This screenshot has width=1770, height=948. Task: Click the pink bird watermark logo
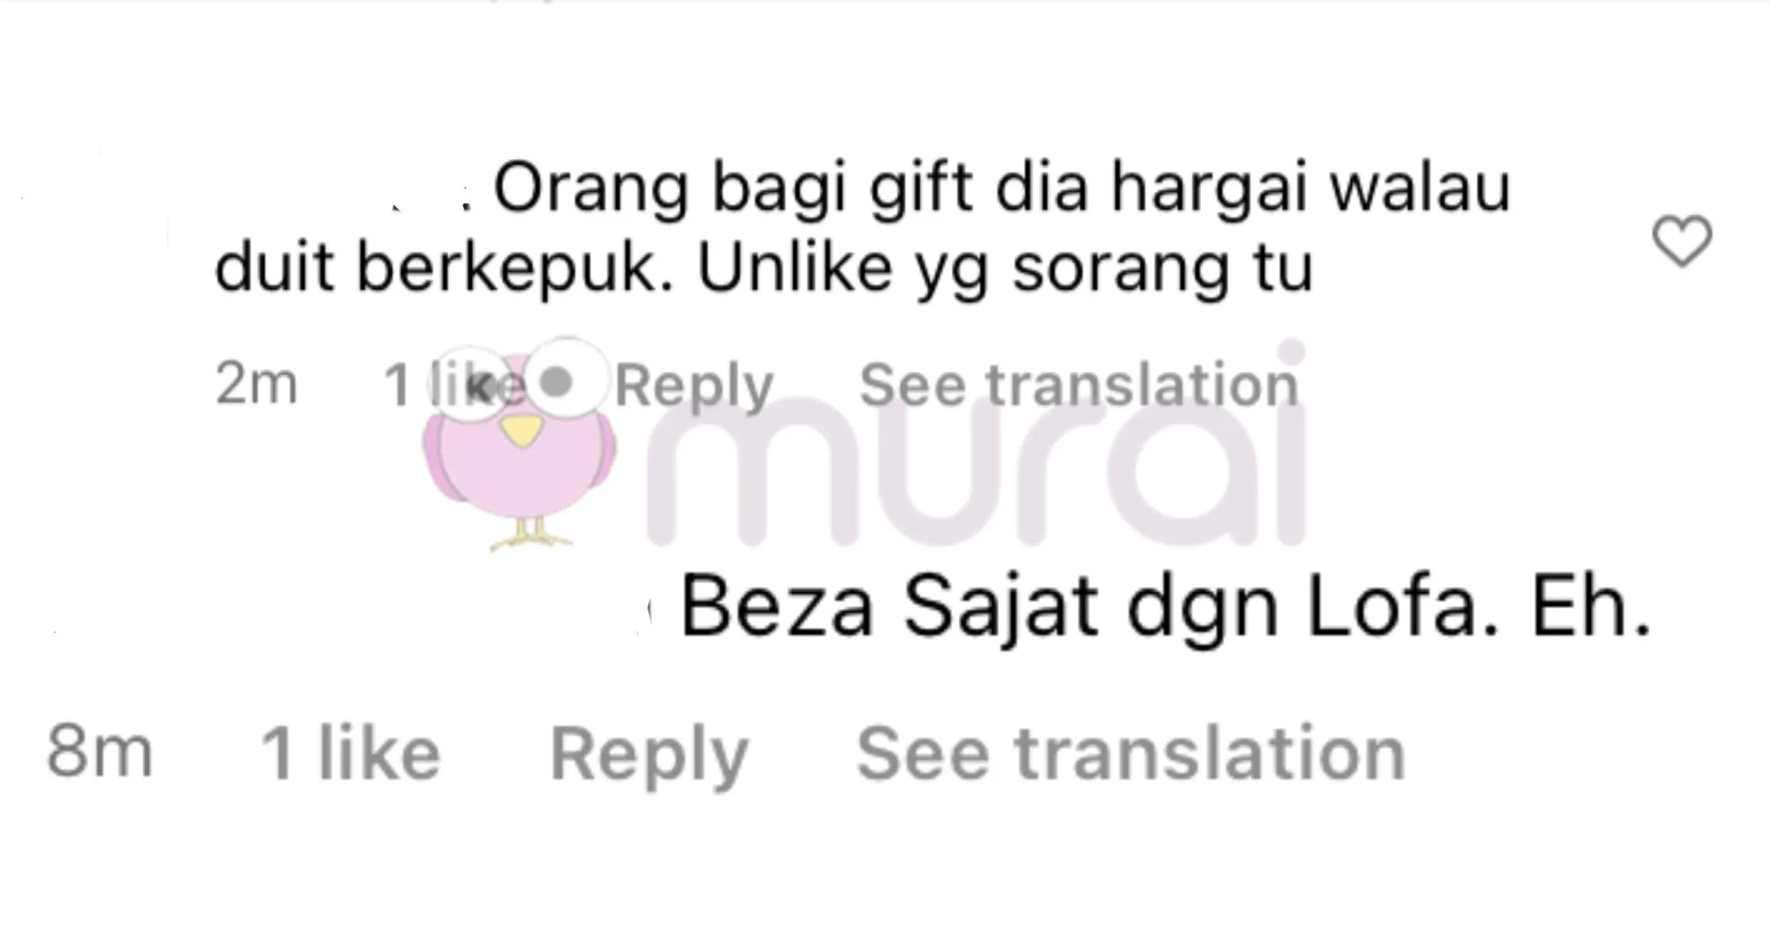click(x=520, y=444)
